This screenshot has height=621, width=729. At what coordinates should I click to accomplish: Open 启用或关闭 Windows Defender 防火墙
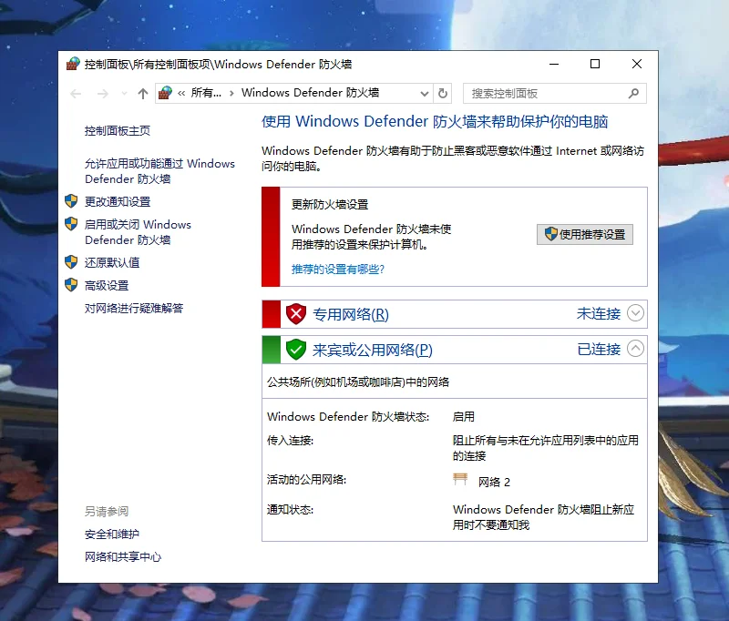(138, 232)
